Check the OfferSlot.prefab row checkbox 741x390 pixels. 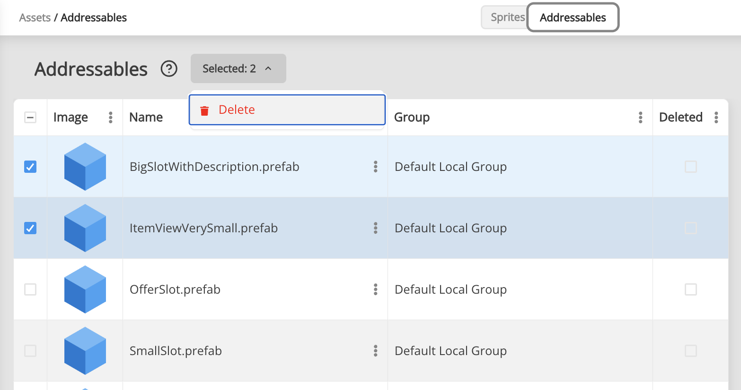[x=30, y=289]
